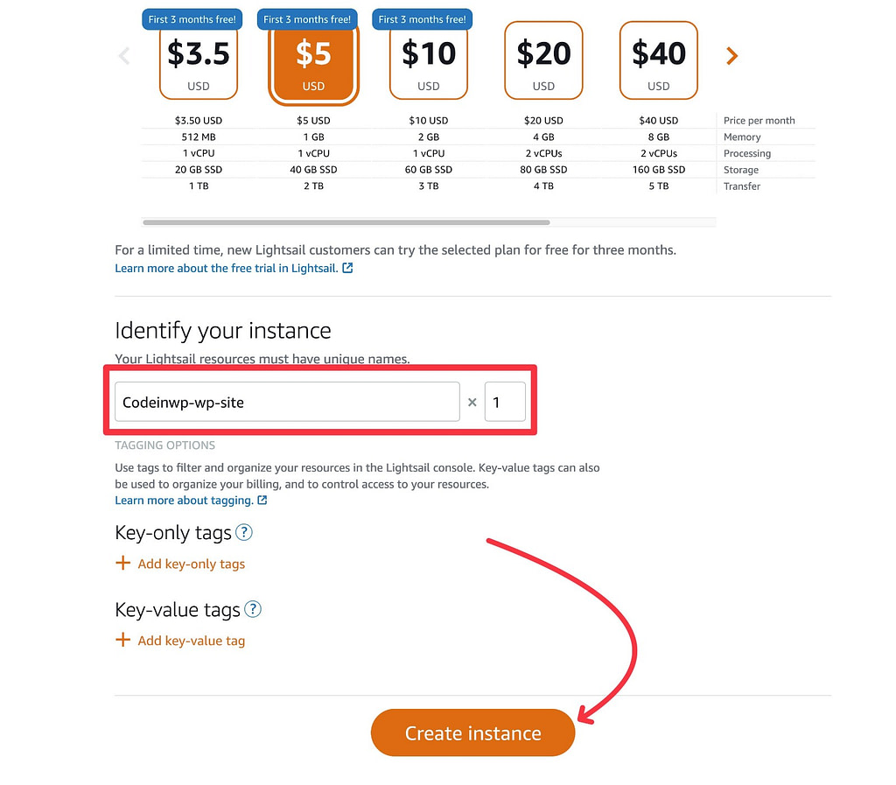Select the $10 USD plan card

(428, 60)
